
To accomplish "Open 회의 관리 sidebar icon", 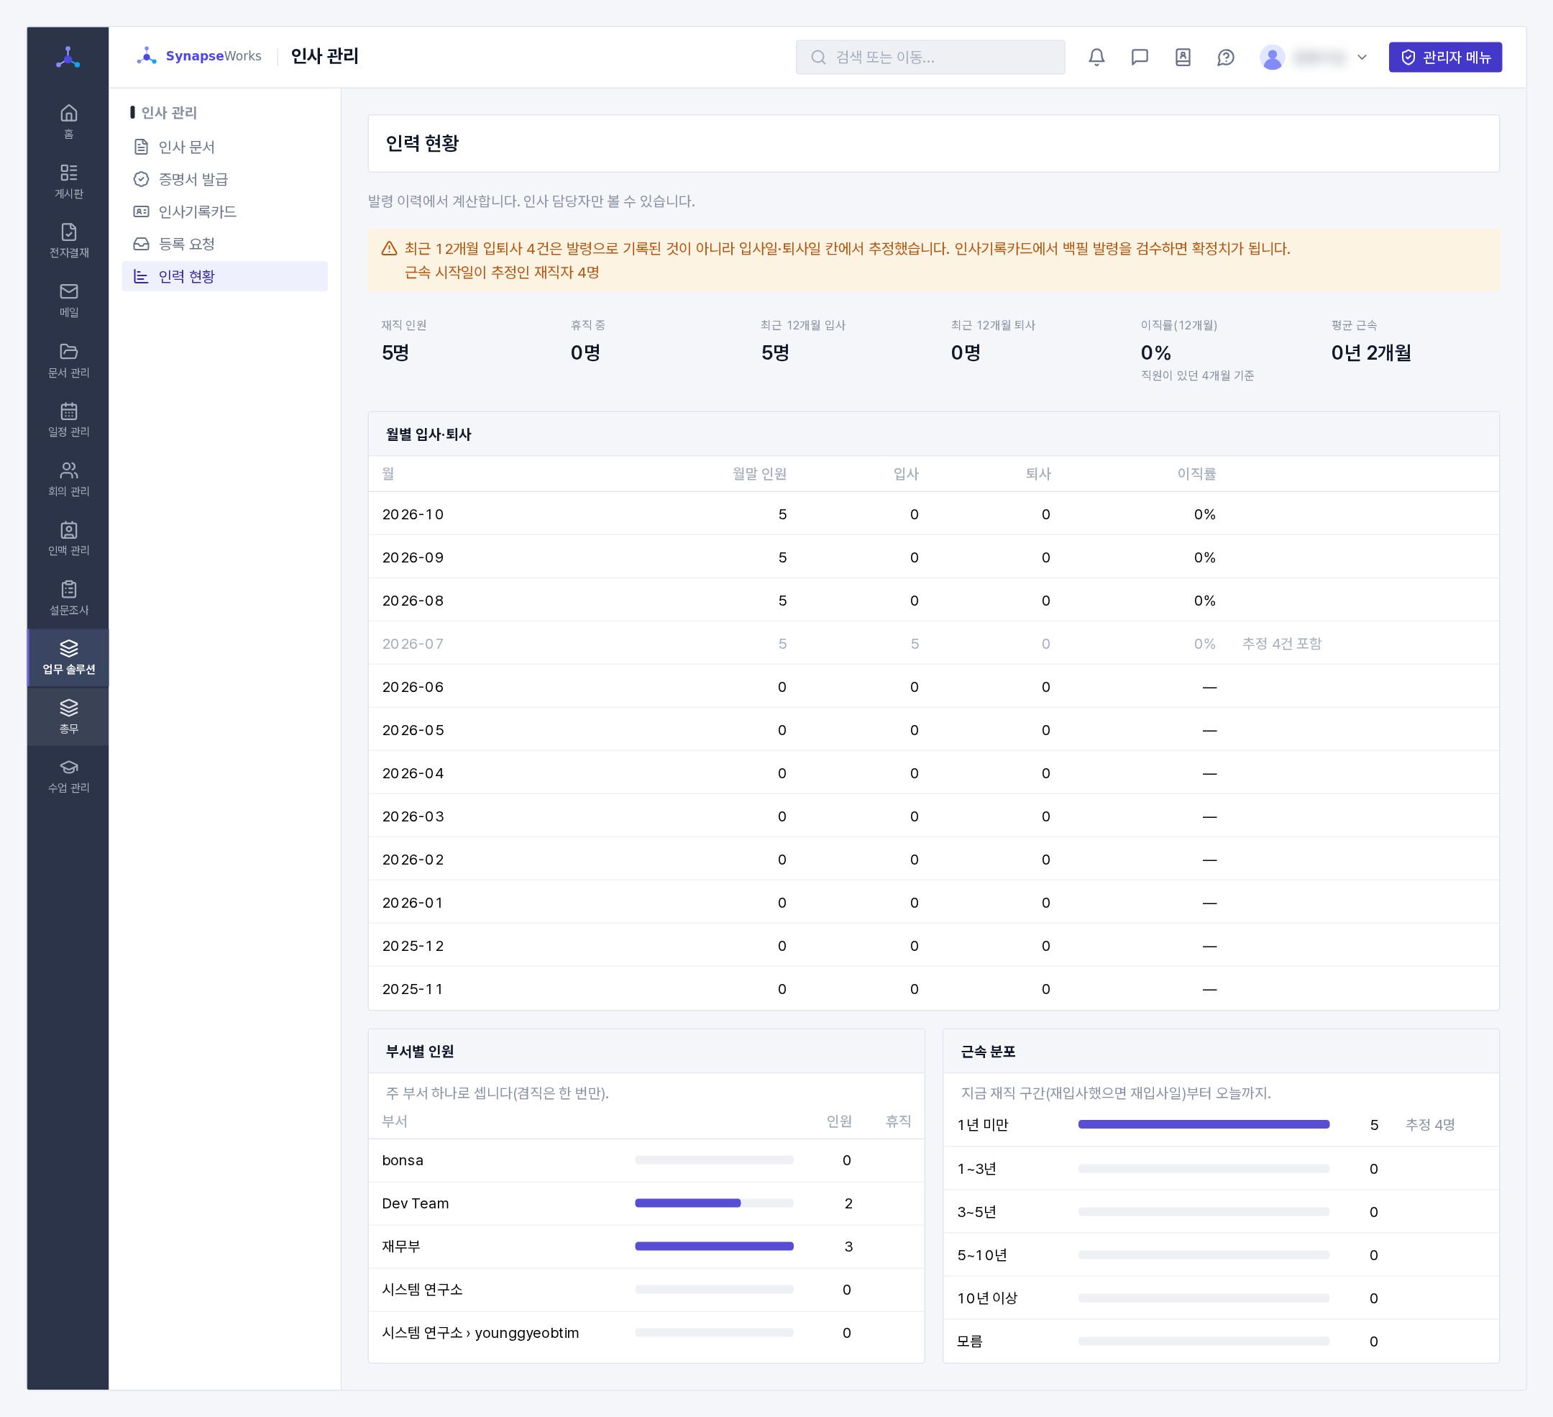I will coord(68,478).
